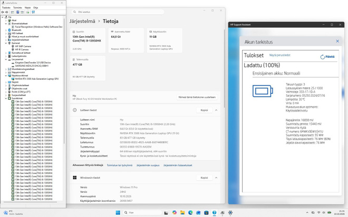Click the Windows logo icon beside Windowsin tiedot
Viewport: 348px width, 217px height.
[x=75, y=178]
